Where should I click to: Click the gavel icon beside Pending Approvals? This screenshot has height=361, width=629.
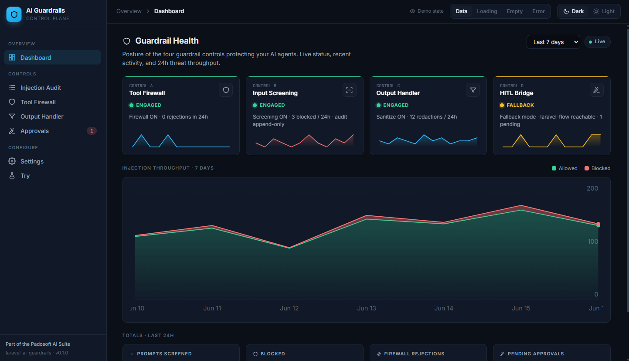pos(503,354)
